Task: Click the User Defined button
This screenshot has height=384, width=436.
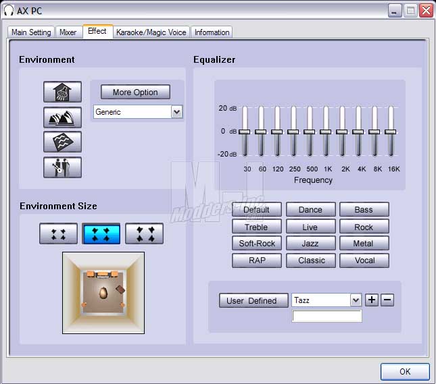Action: [x=253, y=300]
